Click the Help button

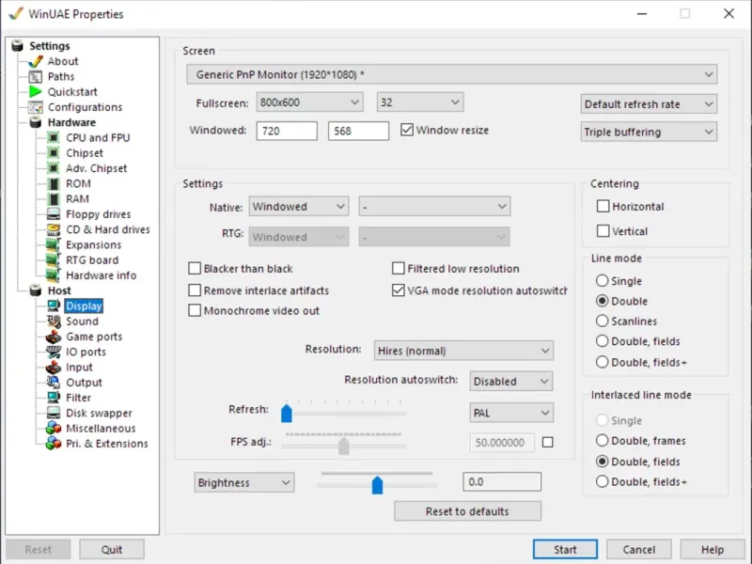coord(713,550)
